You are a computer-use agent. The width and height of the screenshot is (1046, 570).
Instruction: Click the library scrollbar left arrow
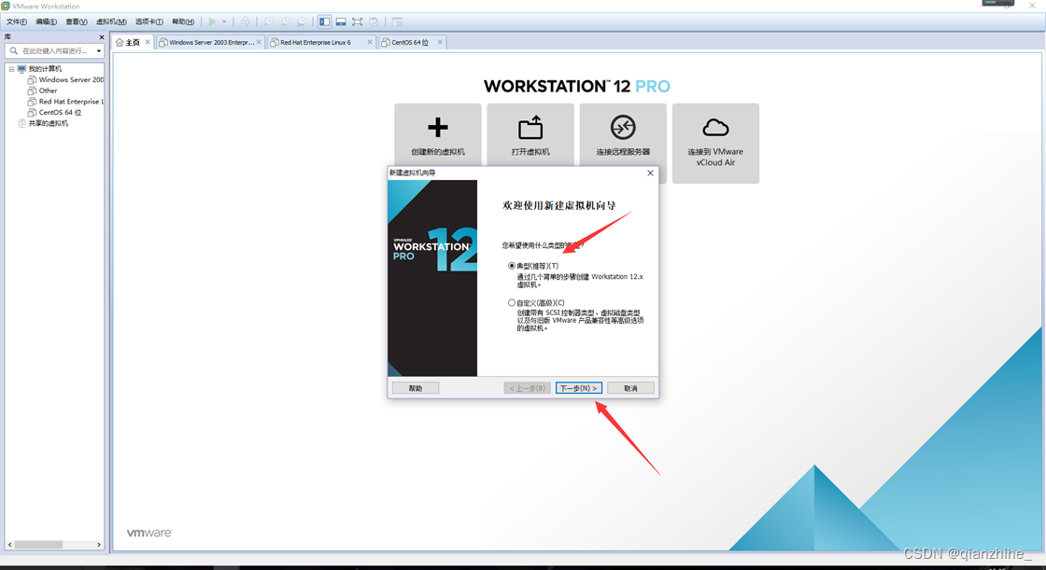pyautogui.click(x=10, y=545)
